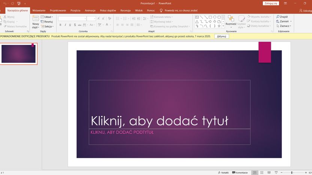Viewport: 312px width, 175px height.
Task: Toggle strikethrough (abc) formatting
Action: click(79, 25)
